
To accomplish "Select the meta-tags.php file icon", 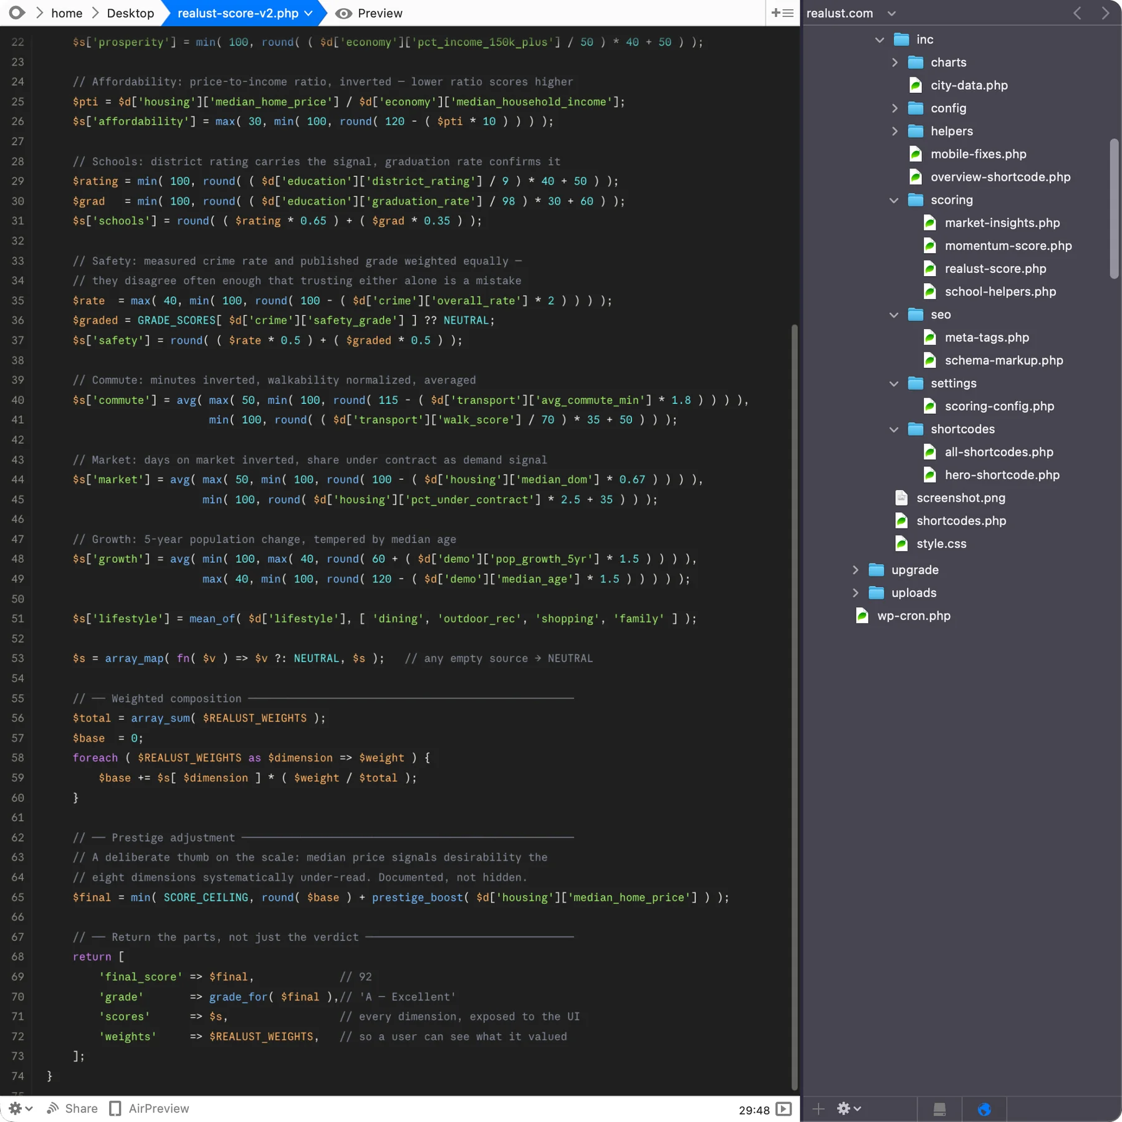I will click(929, 338).
